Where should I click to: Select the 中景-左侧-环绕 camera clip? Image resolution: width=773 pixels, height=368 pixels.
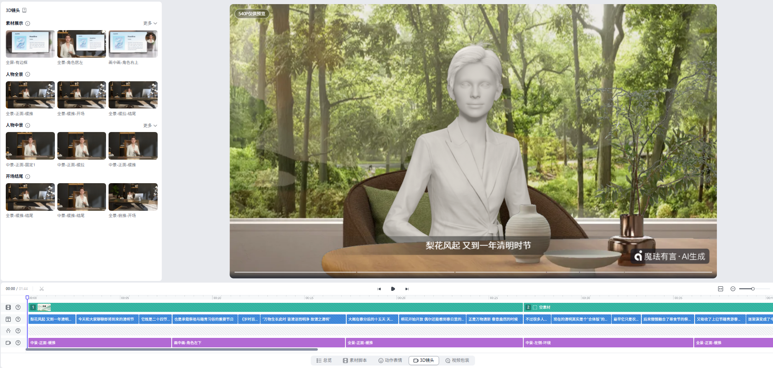click(x=608, y=343)
